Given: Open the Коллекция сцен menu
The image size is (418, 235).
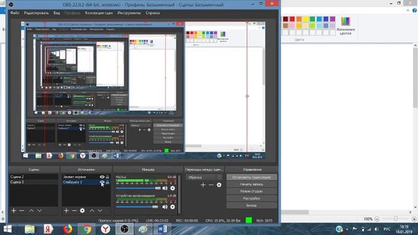Looking at the screenshot, I should pos(99,13).
